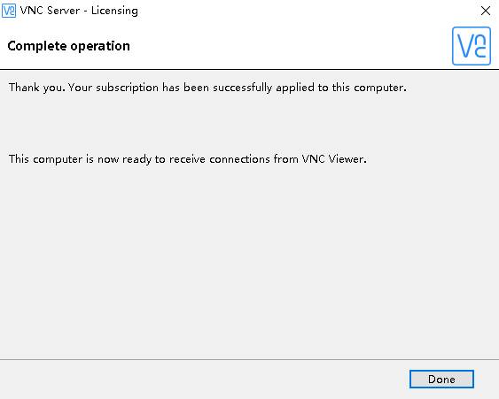Click the words 'VNC Viewer' in message
This screenshot has width=499, height=399.
pos(332,158)
